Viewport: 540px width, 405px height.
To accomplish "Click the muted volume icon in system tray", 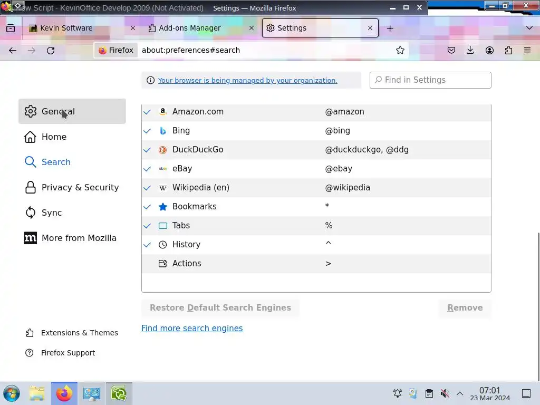I will tap(445, 393).
